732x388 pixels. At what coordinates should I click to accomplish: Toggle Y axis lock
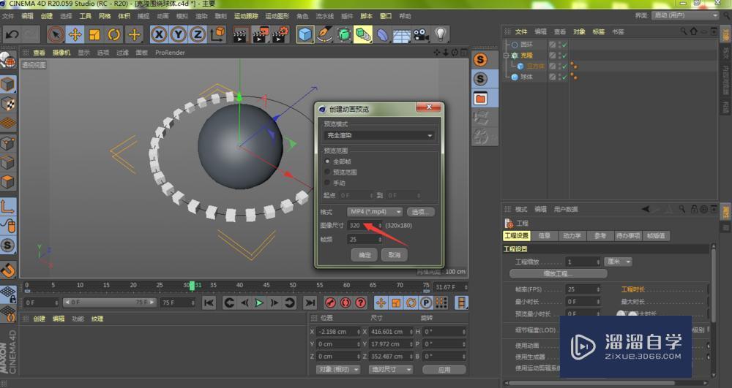179,34
